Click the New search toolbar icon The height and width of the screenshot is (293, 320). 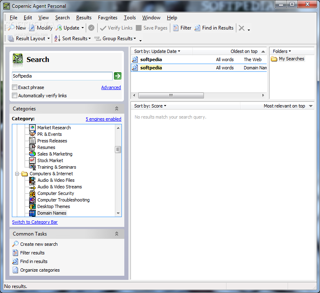(x=11, y=28)
